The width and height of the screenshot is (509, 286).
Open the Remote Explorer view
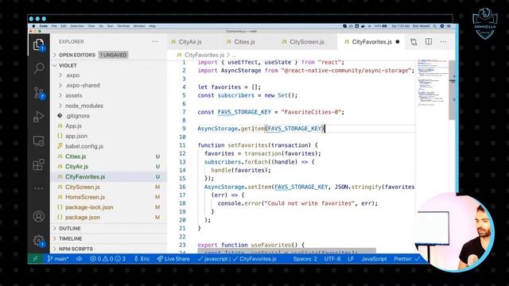[39, 141]
